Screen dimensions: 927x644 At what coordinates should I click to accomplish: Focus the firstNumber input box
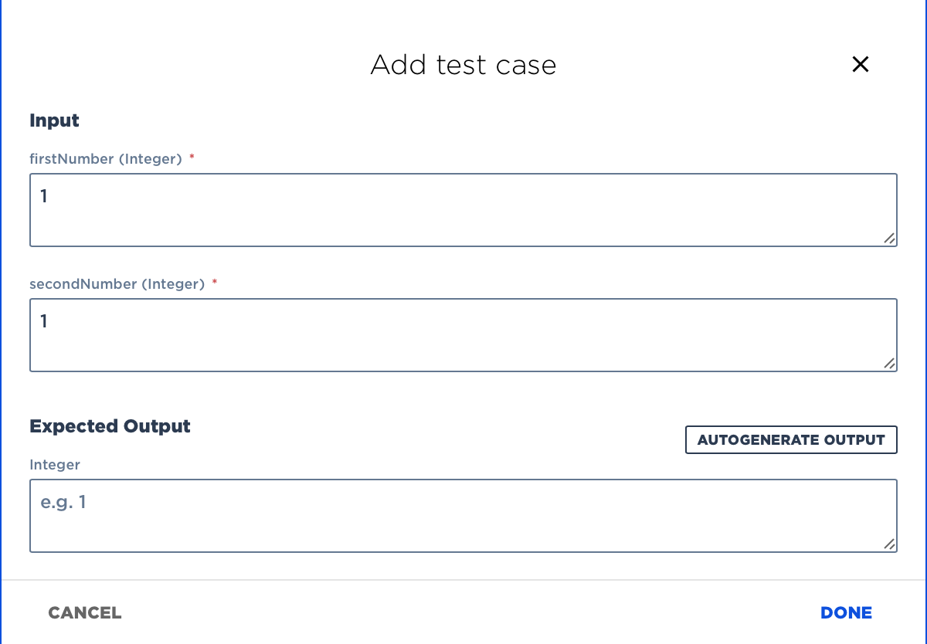pos(463,210)
